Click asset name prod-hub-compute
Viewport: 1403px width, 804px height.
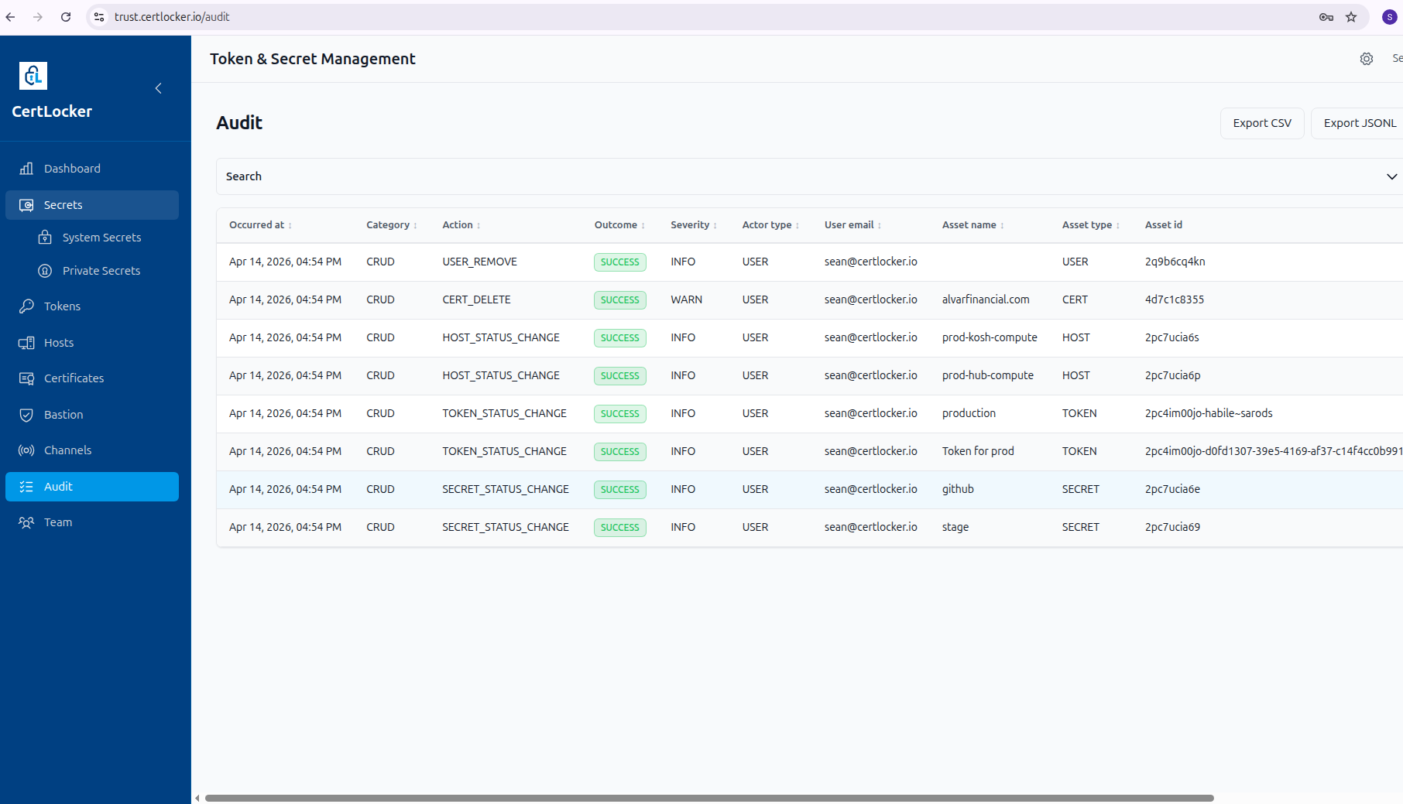[988, 375]
